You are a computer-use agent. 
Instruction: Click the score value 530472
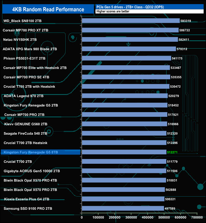click(x=175, y=86)
